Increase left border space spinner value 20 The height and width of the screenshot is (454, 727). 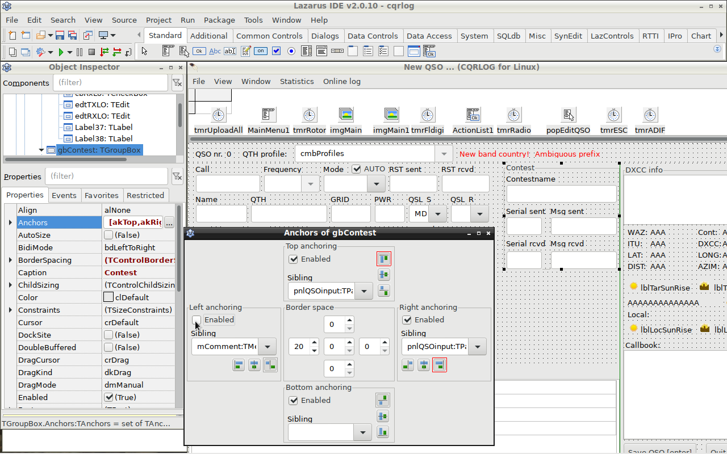314,343
